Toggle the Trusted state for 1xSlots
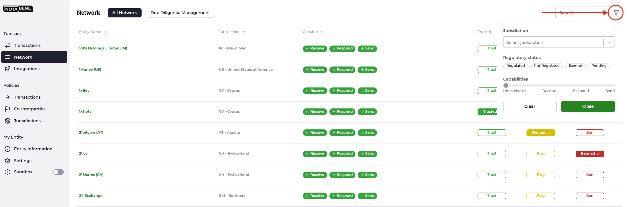Viewport: 628px width, 207px height. pyautogui.click(x=488, y=112)
